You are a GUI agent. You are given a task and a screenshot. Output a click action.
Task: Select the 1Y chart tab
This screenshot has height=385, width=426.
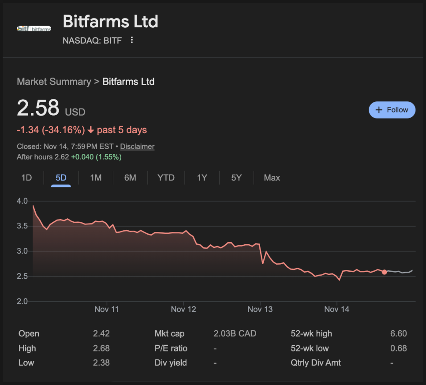[202, 178]
